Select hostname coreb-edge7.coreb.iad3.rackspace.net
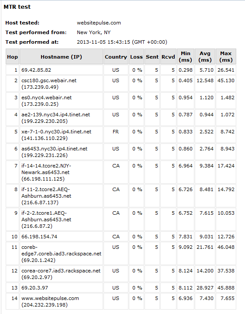The image size is (245, 314). coord(62,250)
